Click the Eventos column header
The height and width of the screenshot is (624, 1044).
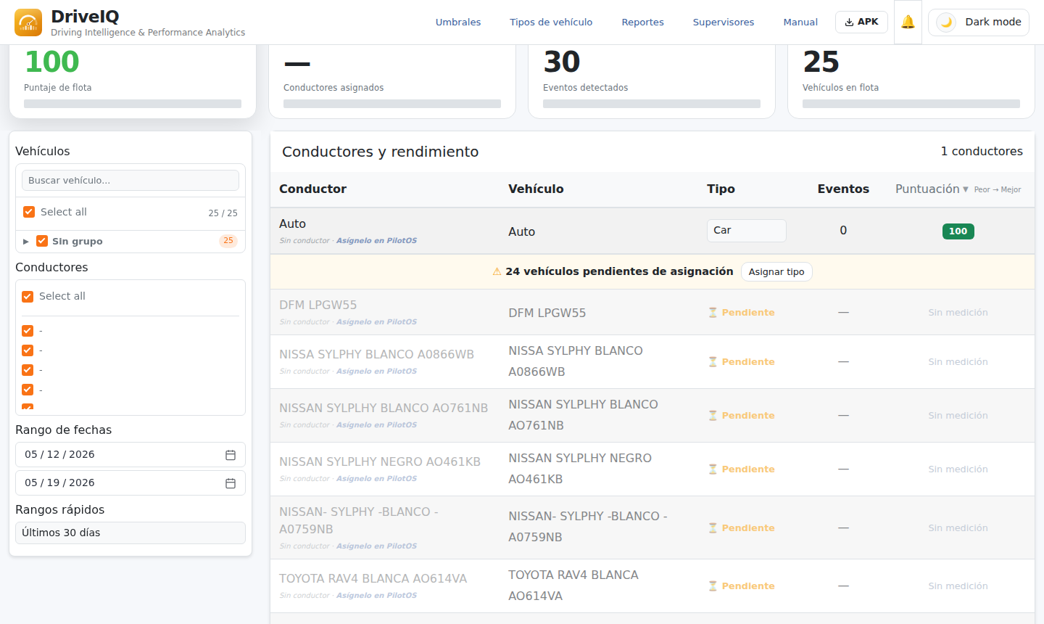pyautogui.click(x=843, y=189)
